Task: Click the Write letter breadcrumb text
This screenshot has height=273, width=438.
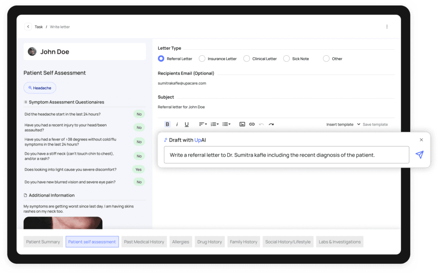Action: point(60,27)
